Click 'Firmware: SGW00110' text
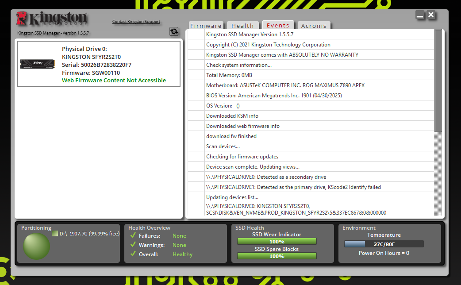This screenshot has width=461, height=285. click(x=91, y=73)
